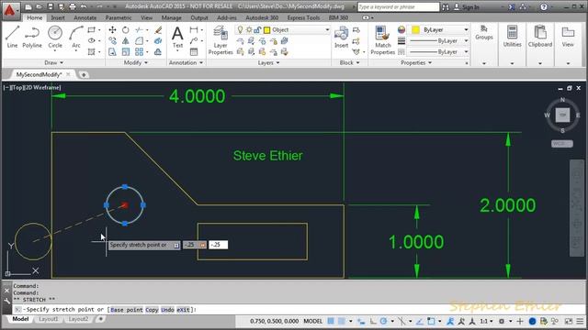Click Match Properties tool
The image size is (588, 330).
pos(382,40)
